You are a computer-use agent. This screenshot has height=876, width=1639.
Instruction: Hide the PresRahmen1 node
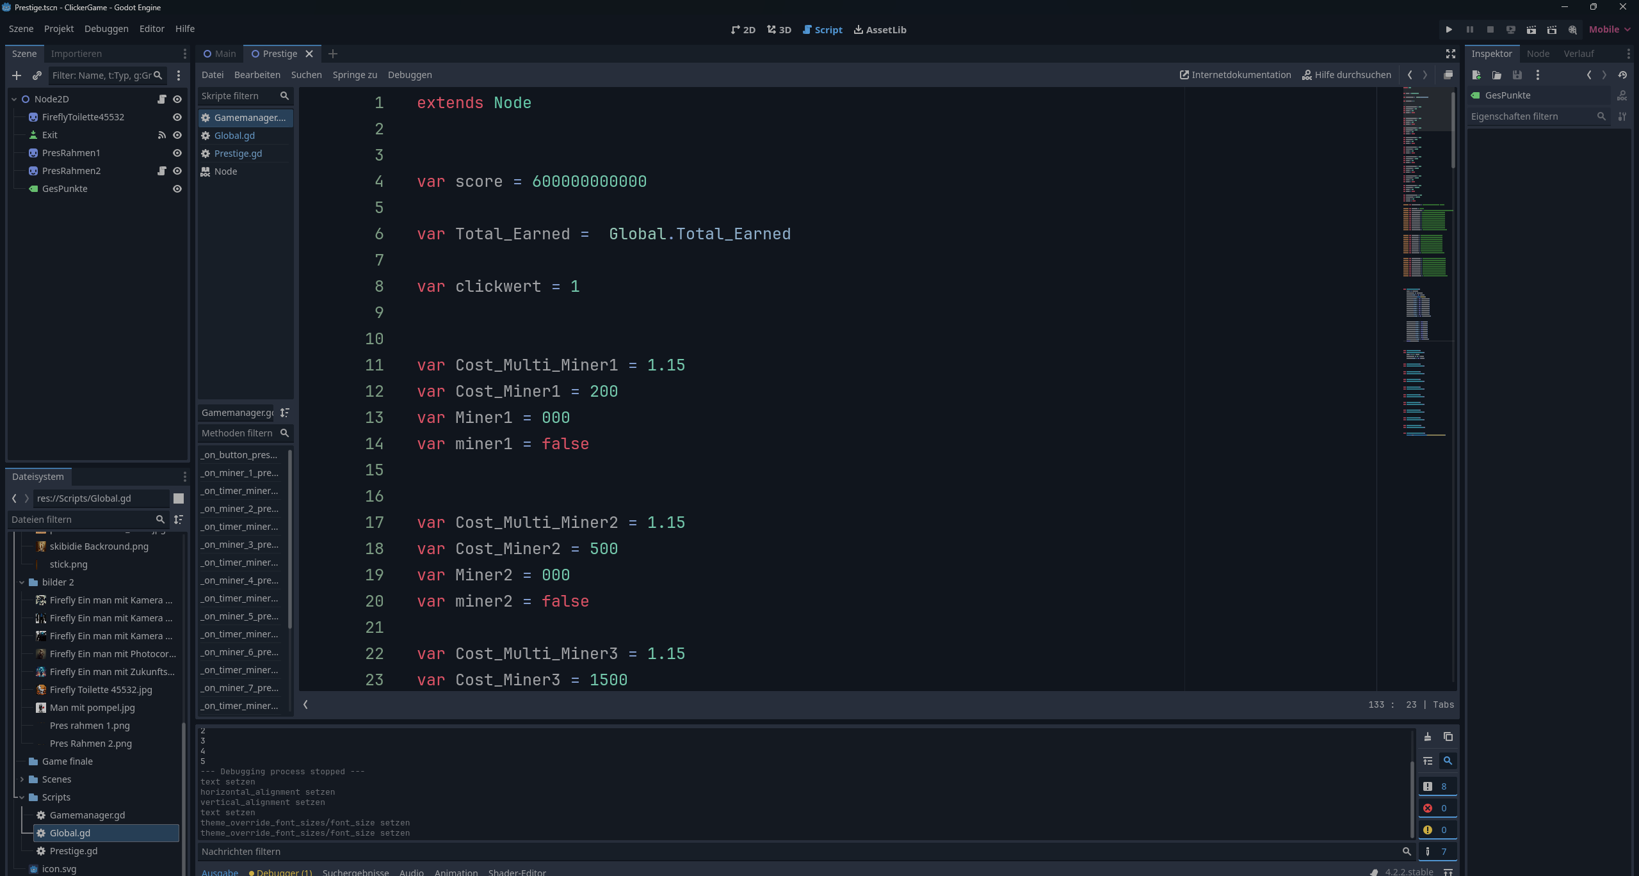(177, 153)
